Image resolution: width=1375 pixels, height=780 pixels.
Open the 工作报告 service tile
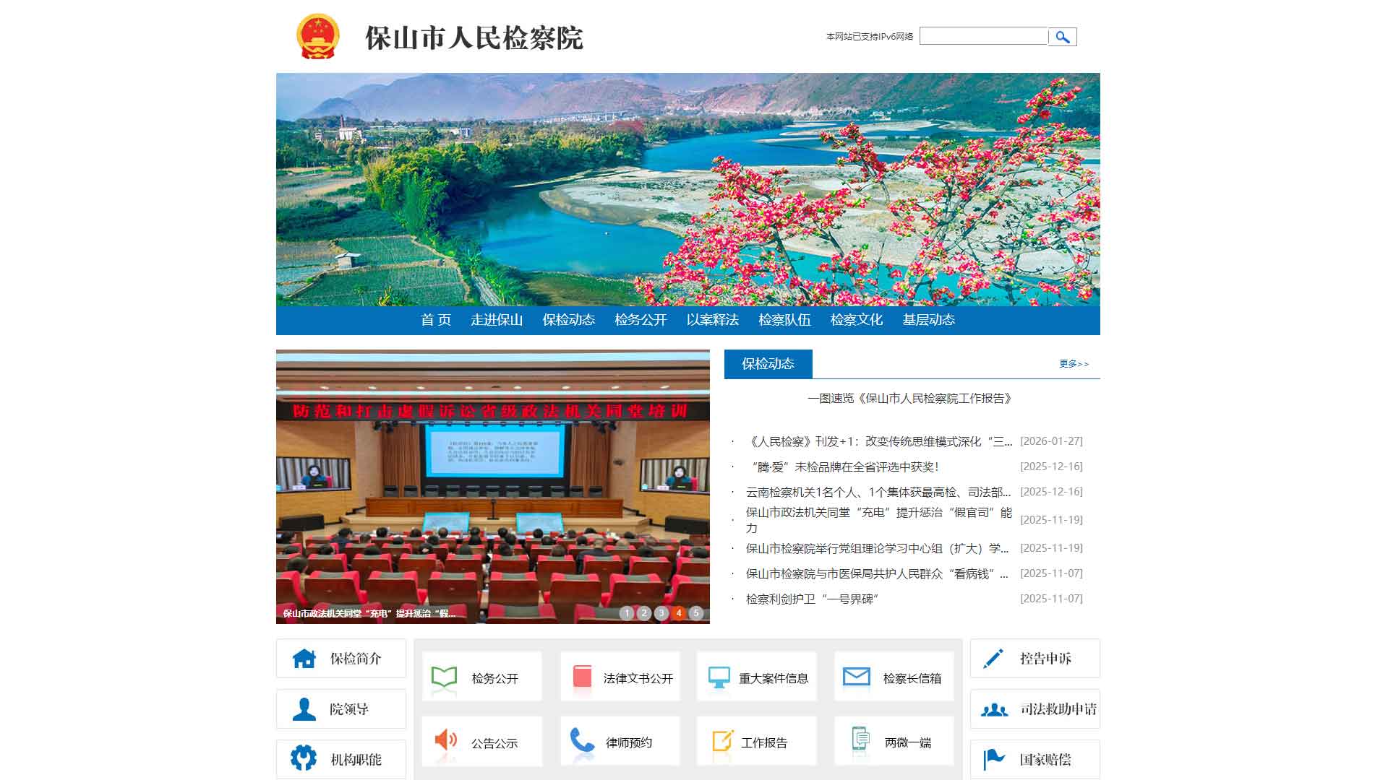click(x=757, y=741)
